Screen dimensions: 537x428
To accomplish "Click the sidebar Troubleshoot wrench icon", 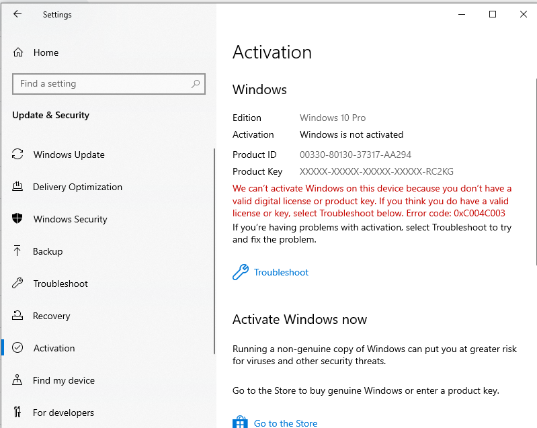I will point(17,283).
